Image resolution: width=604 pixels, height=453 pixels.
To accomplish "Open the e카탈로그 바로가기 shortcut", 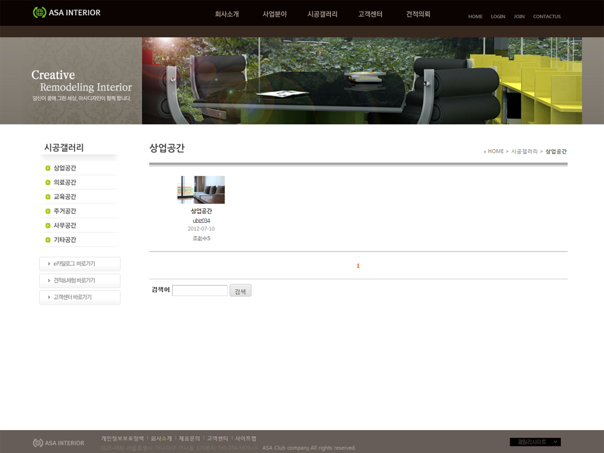I will click(x=80, y=264).
